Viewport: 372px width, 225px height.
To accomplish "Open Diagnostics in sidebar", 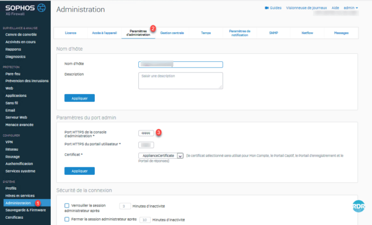I will point(15,56).
